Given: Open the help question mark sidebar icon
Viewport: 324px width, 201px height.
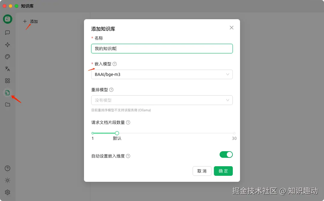Looking at the screenshot, I should pos(7,168).
